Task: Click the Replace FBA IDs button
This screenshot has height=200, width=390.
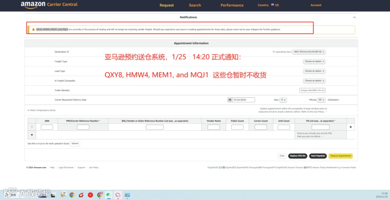Action: (298, 156)
